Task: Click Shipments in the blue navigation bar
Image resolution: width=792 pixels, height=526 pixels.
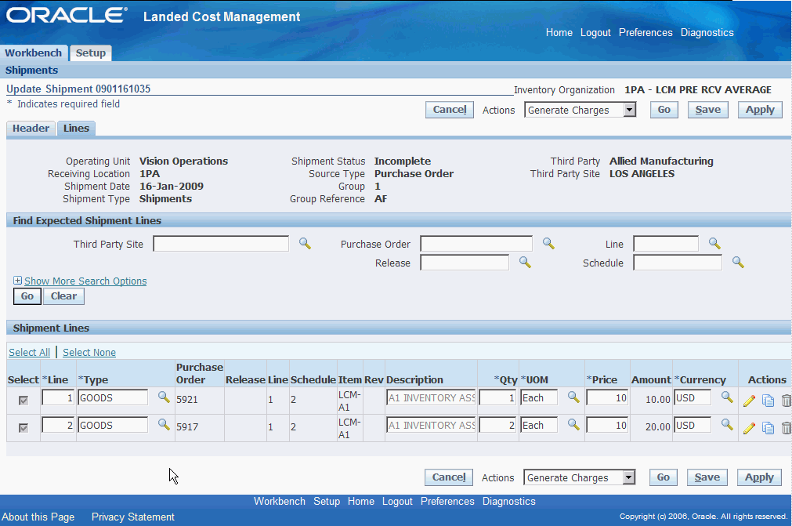Action: 31,71
